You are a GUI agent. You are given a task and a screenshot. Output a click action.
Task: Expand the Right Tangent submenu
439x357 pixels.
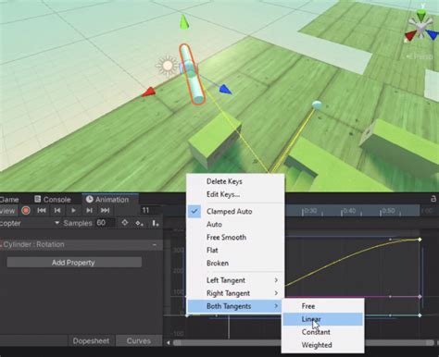235,293
